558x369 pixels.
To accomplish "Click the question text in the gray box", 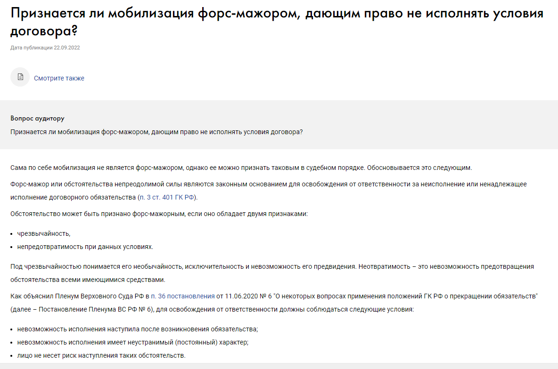I will (156, 132).
